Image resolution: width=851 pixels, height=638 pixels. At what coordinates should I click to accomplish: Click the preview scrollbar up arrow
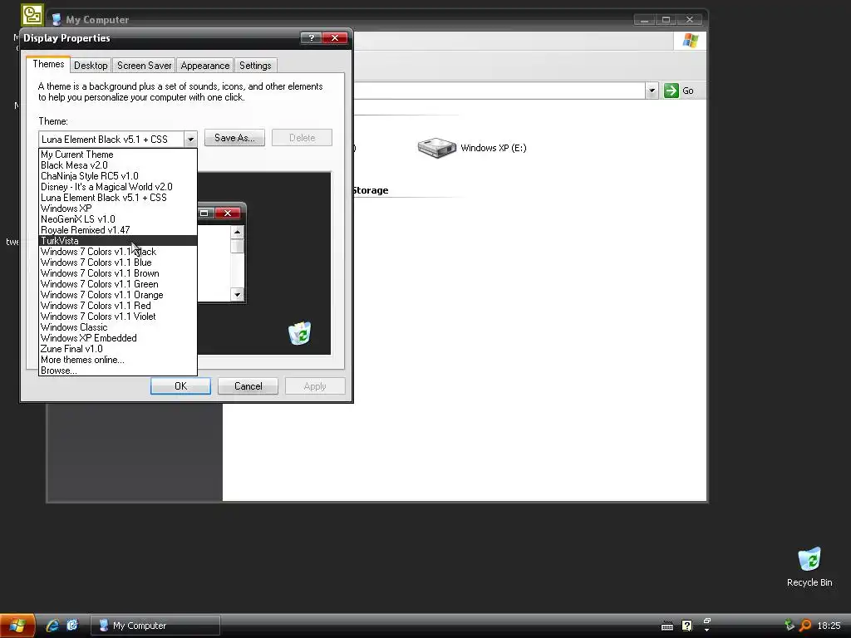237,233
